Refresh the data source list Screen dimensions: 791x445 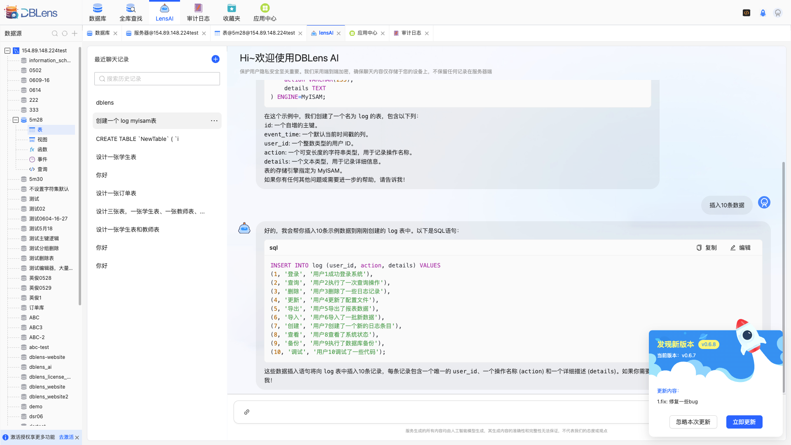point(65,33)
